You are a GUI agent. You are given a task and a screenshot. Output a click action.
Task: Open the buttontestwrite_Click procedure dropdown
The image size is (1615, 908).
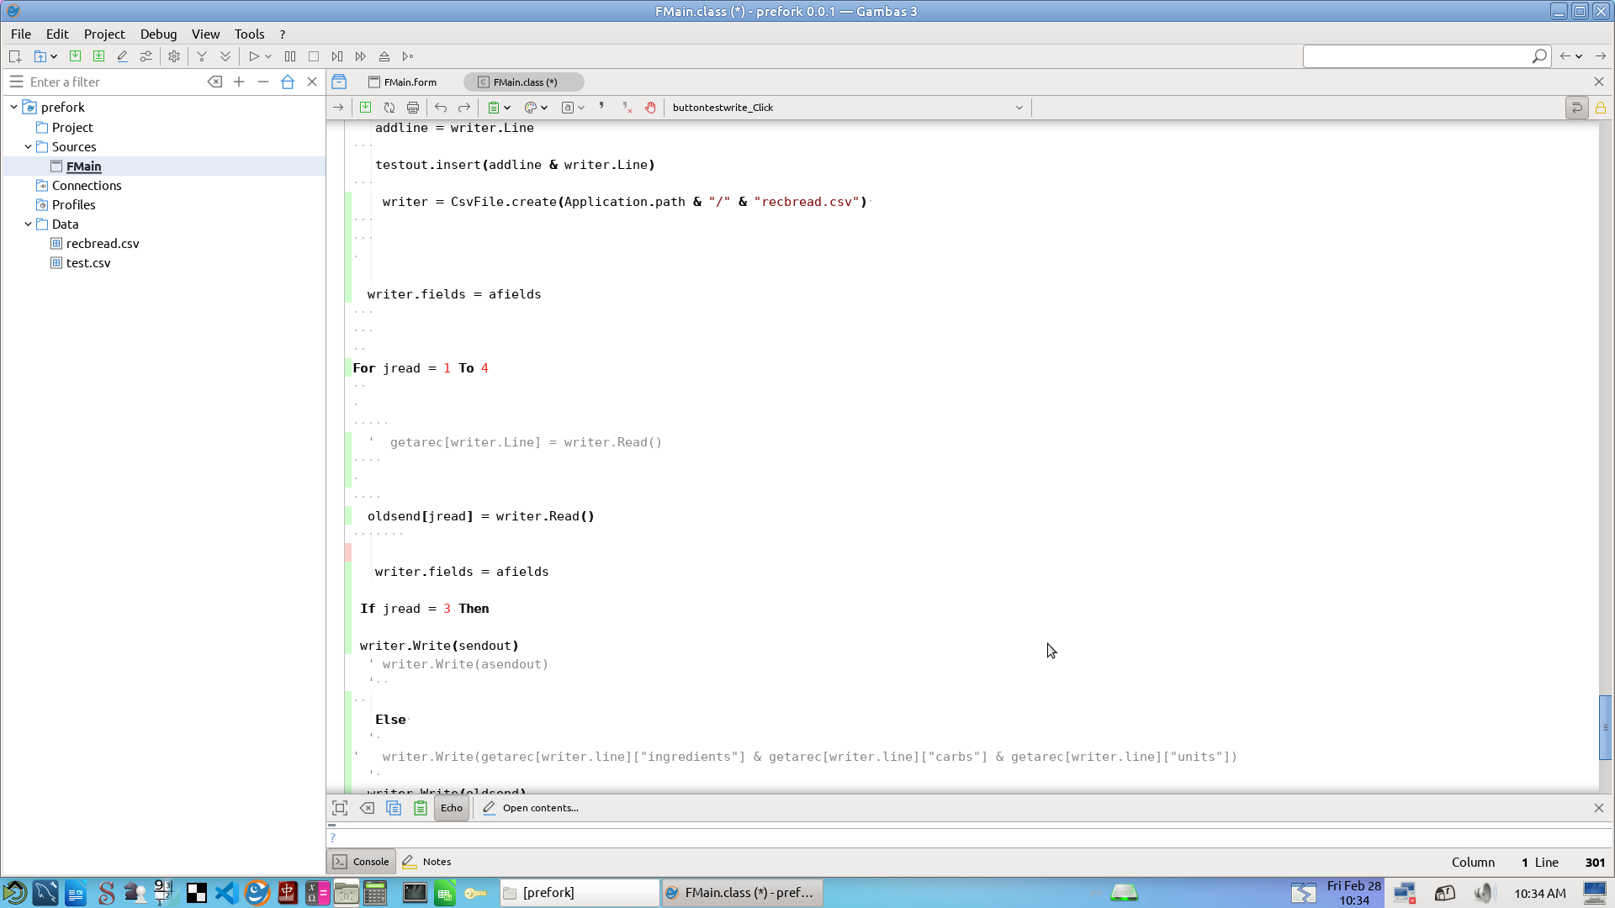[x=1019, y=108]
